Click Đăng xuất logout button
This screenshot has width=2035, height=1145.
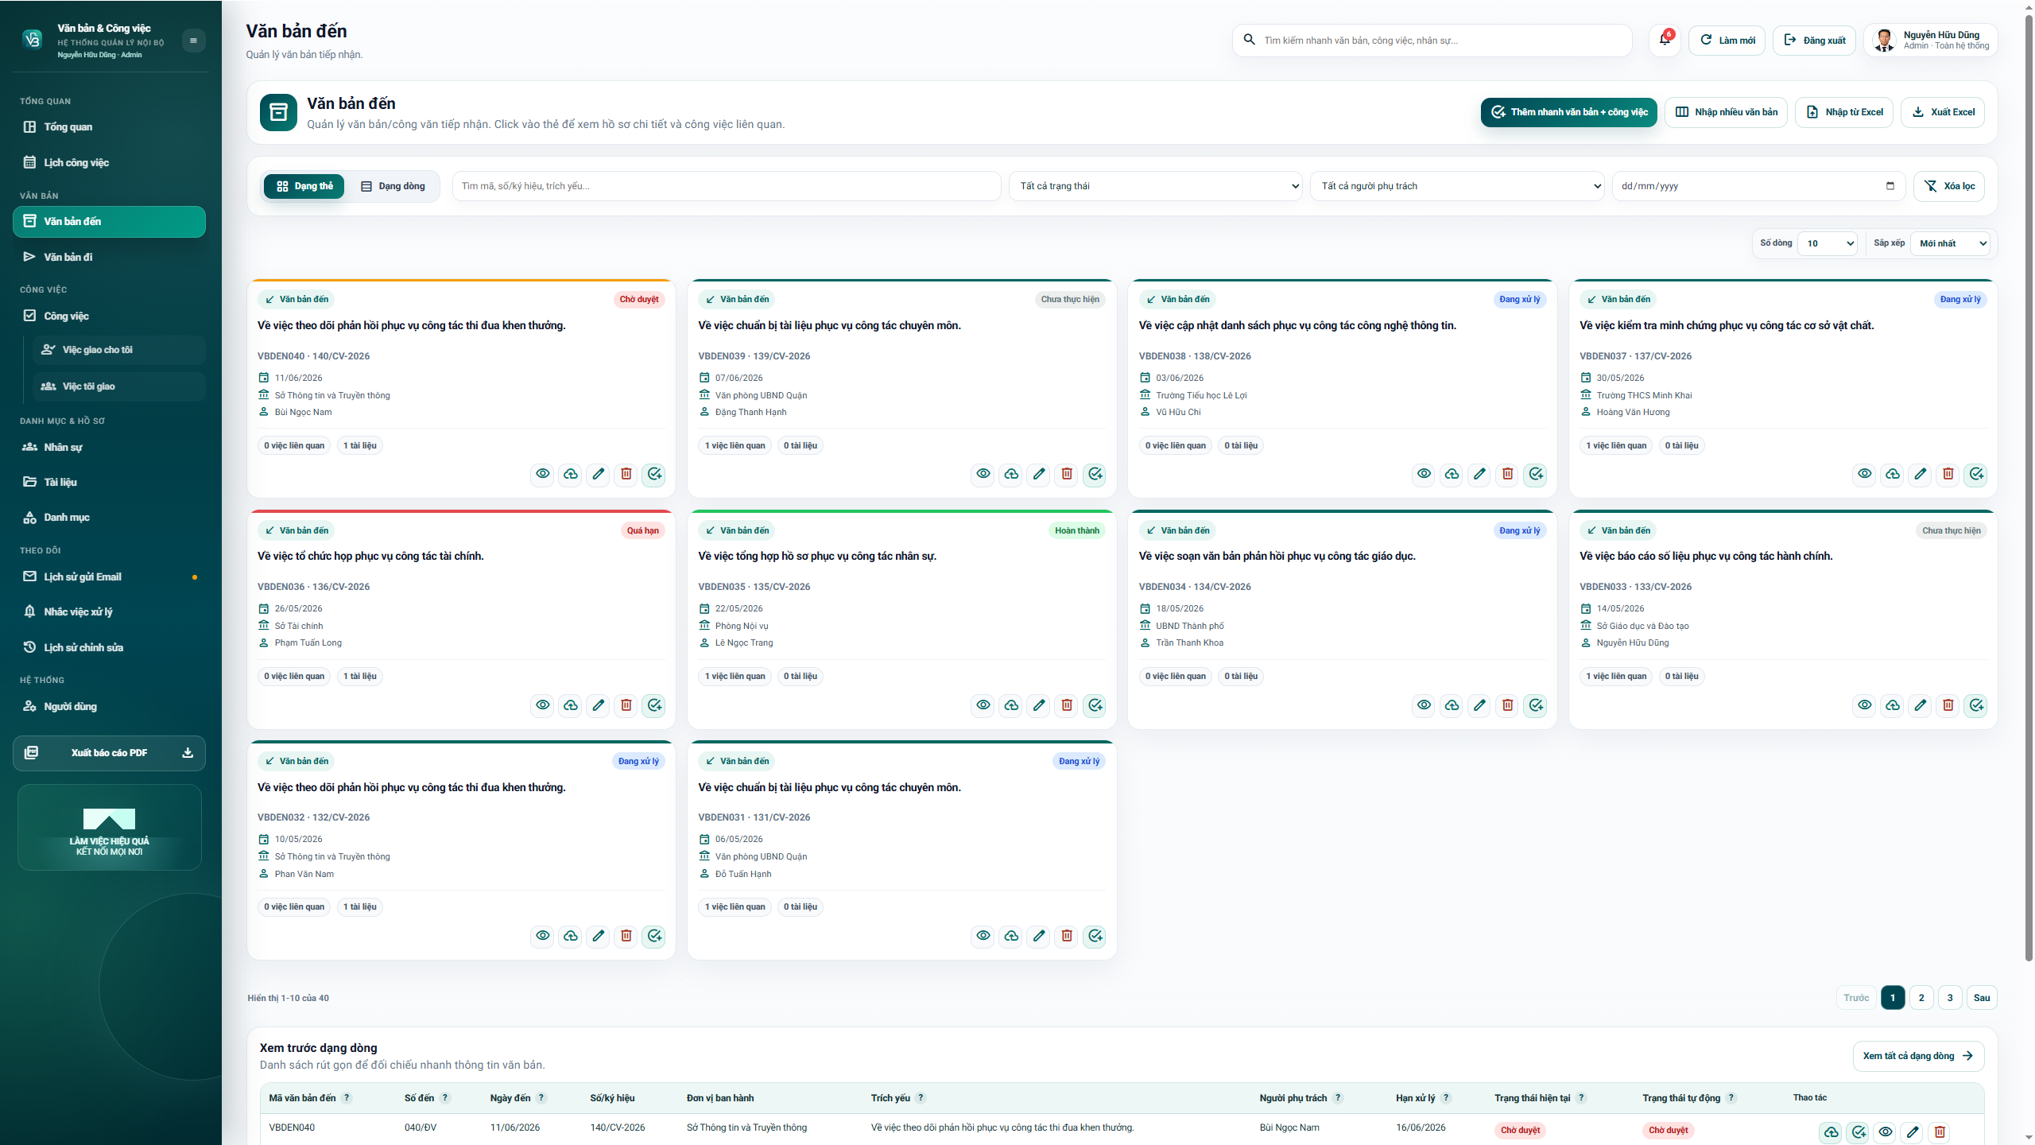point(1815,40)
